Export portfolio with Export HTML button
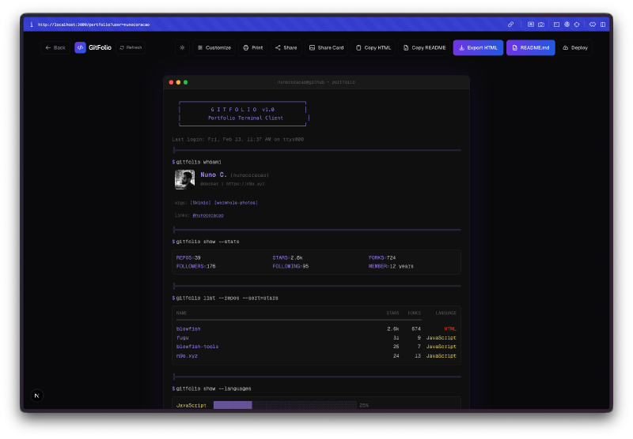 [478, 47]
